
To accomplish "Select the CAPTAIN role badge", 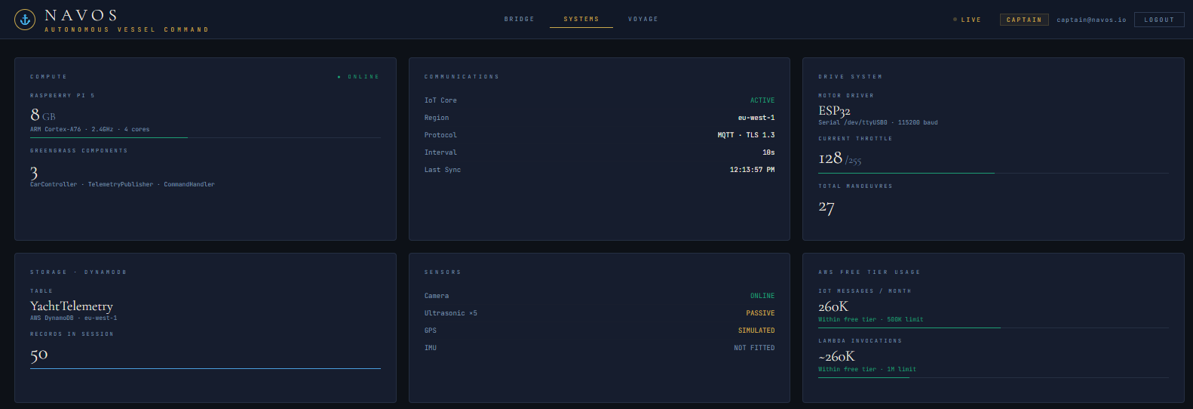I will coord(1024,20).
